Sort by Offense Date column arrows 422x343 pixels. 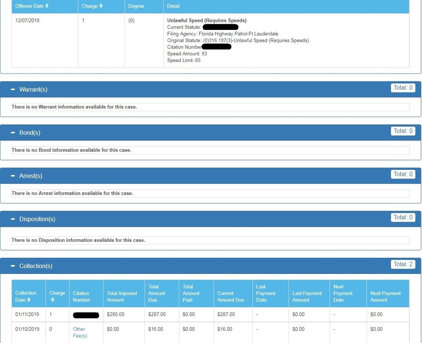coord(47,6)
